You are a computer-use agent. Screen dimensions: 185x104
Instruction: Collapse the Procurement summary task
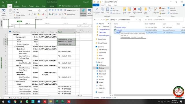click(x=15, y=82)
